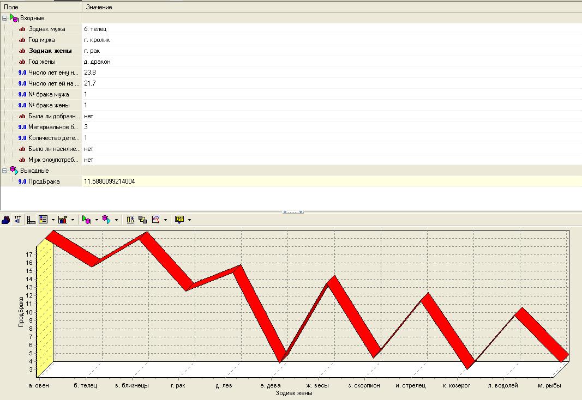Click the yellow column layout icon

click(x=131, y=220)
